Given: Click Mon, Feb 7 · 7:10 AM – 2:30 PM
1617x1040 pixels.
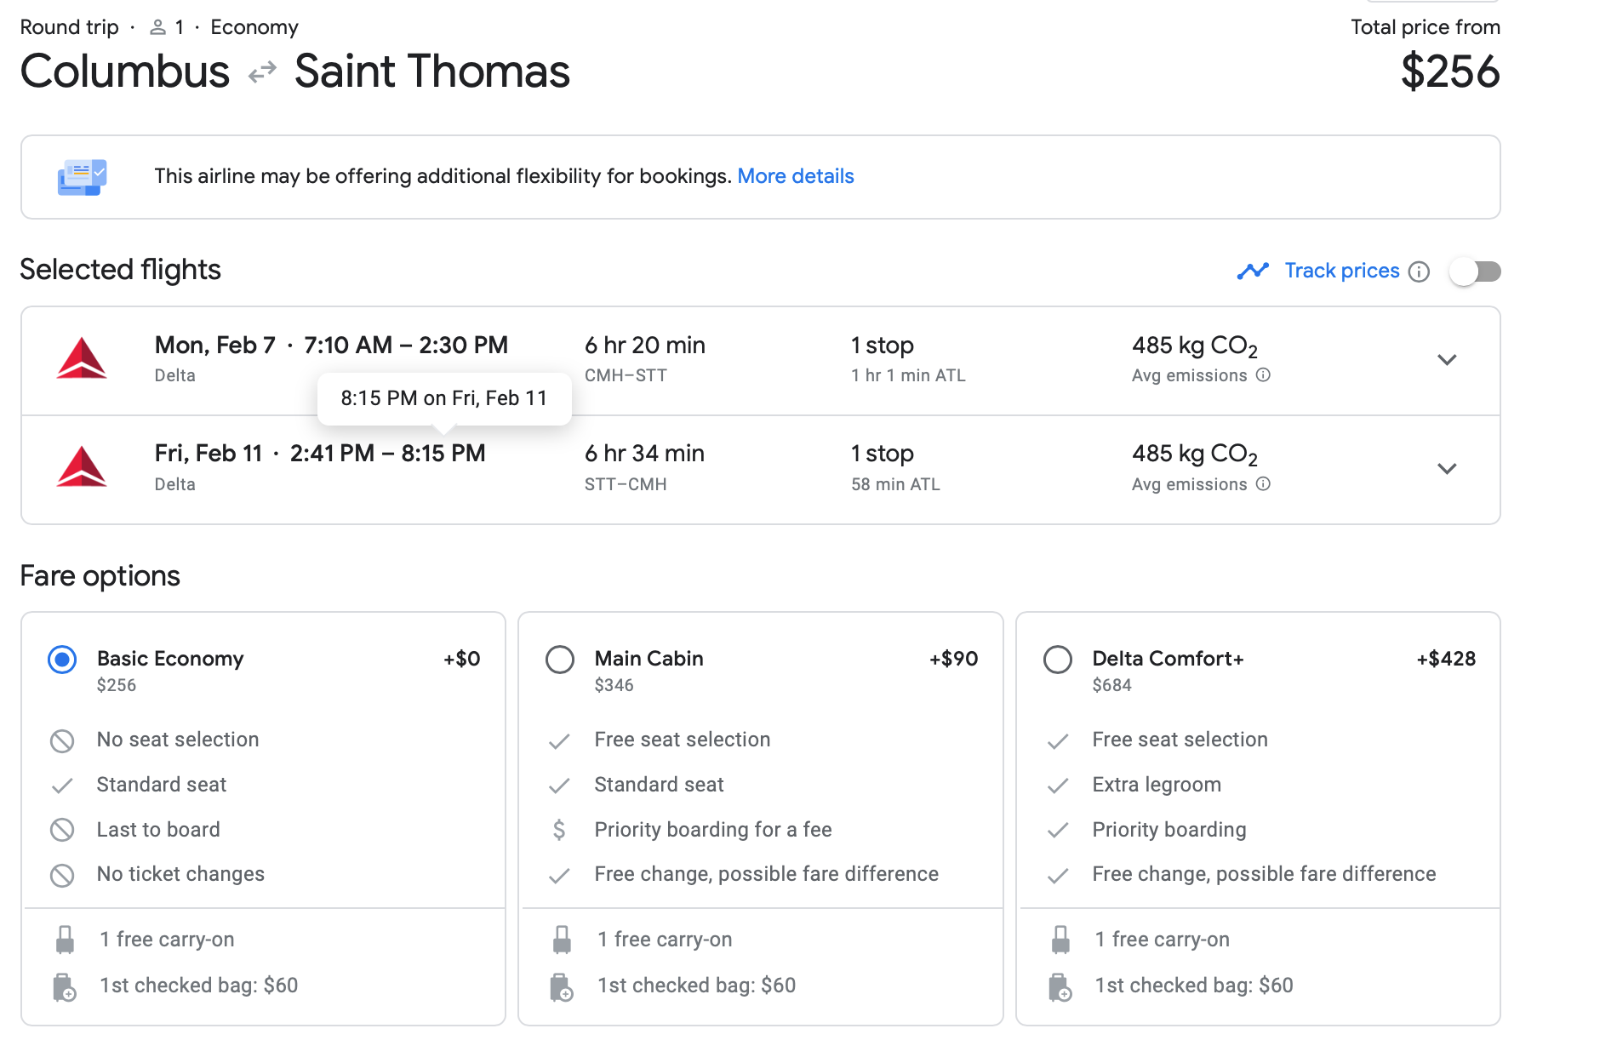Looking at the screenshot, I should (x=331, y=346).
